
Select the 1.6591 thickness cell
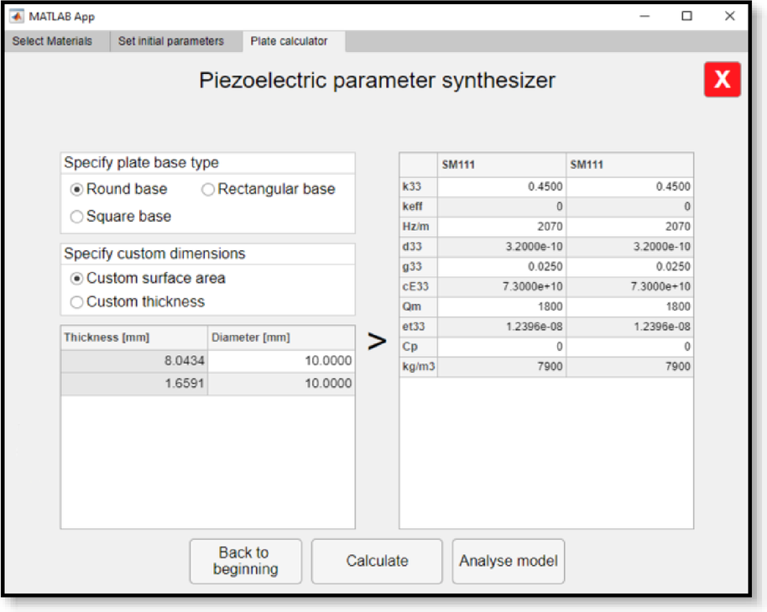134,384
